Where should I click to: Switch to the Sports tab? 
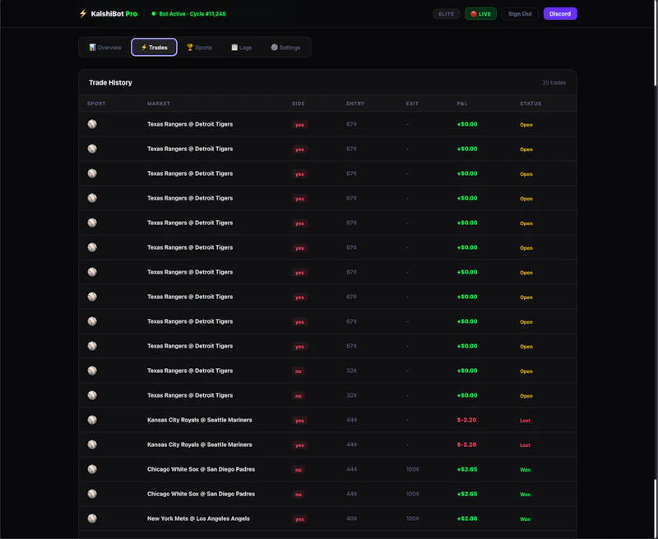(199, 48)
